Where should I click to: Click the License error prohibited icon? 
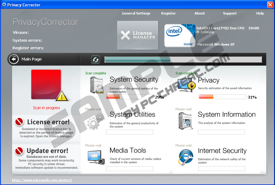tap(19, 122)
